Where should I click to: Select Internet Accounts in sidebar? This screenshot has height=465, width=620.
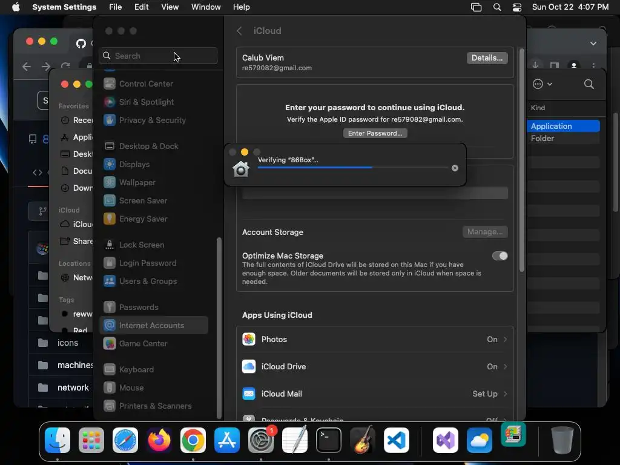coord(154,325)
